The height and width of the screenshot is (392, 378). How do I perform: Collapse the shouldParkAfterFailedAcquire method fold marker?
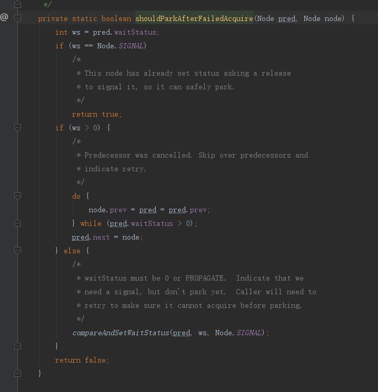(17, 18)
